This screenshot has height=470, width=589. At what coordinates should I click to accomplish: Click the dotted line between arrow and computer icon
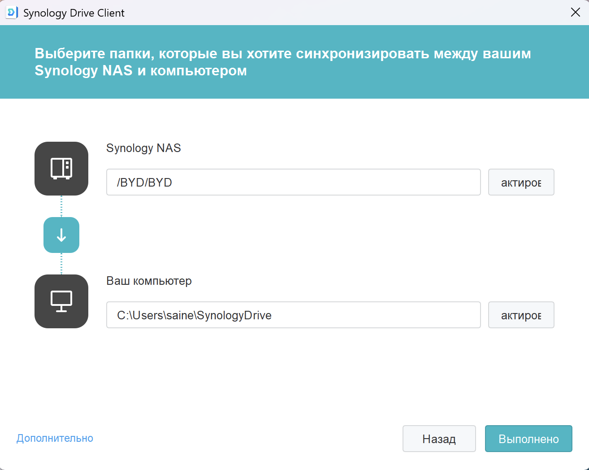[61, 264]
